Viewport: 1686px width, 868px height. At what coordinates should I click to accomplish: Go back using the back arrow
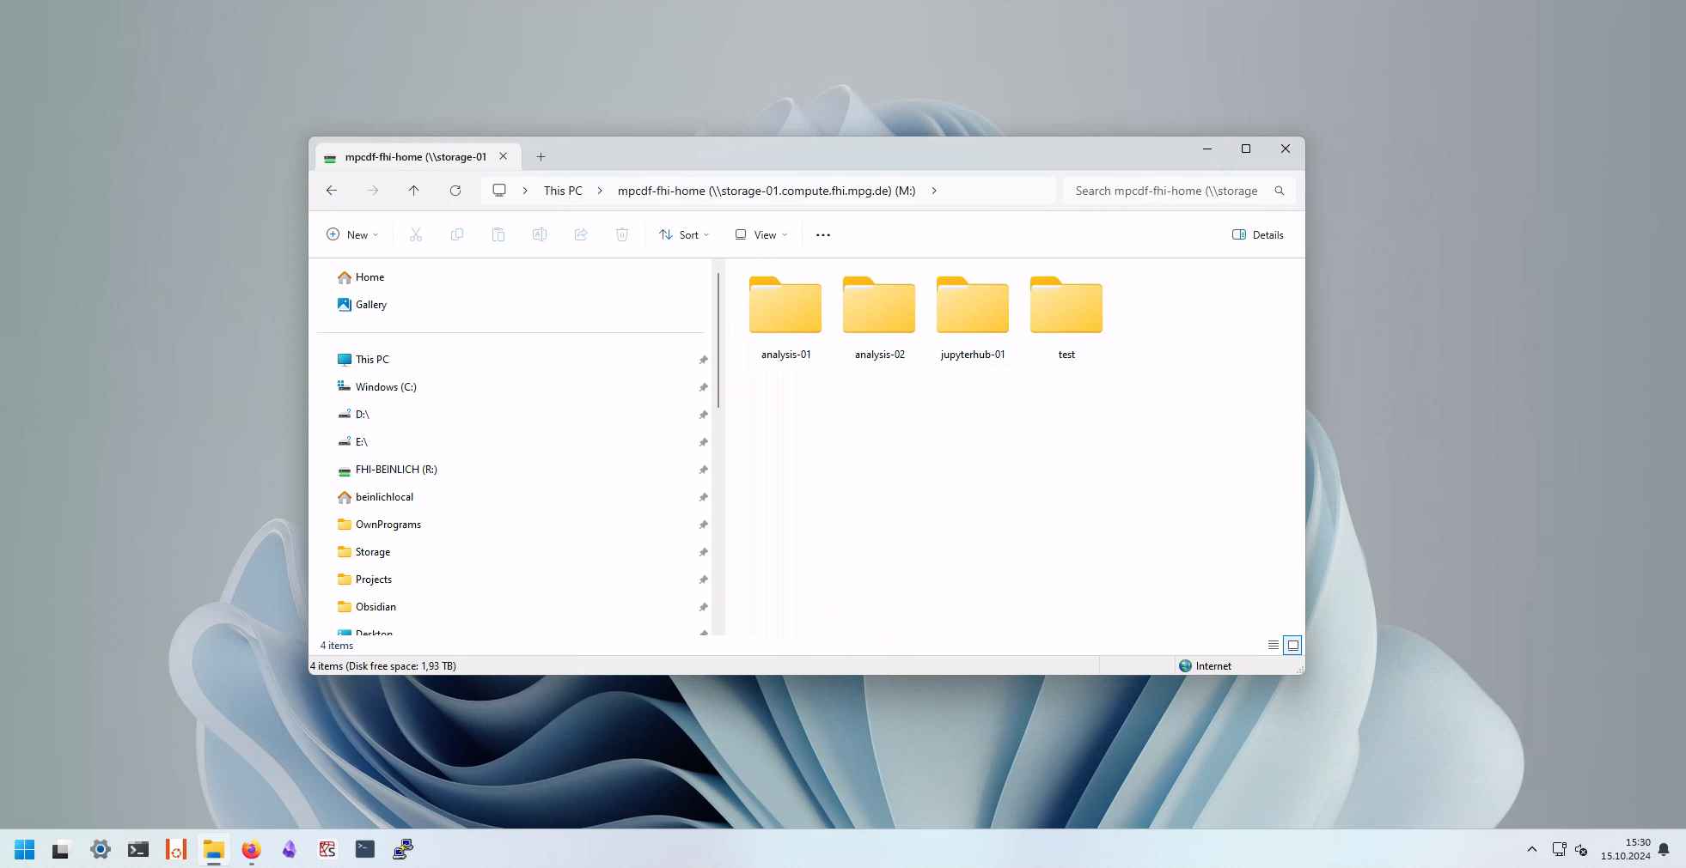pyautogui.click(x=332, y=191)
